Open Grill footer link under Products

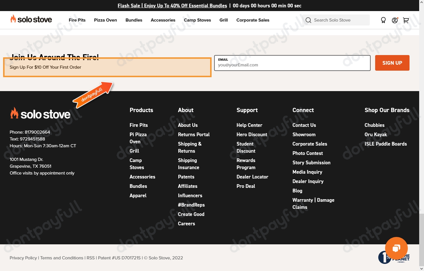pyautogui.click(x=134, y=151)
